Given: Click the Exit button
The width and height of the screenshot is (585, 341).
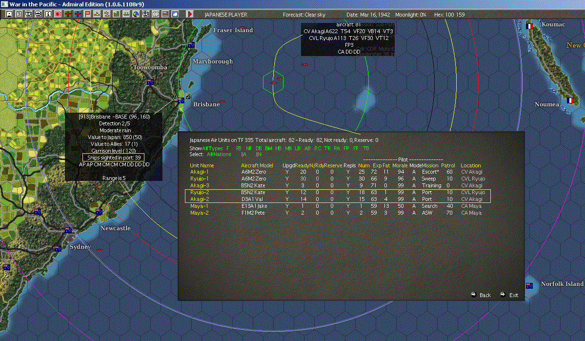Looking at the screenshot, I should pos(514,295).
